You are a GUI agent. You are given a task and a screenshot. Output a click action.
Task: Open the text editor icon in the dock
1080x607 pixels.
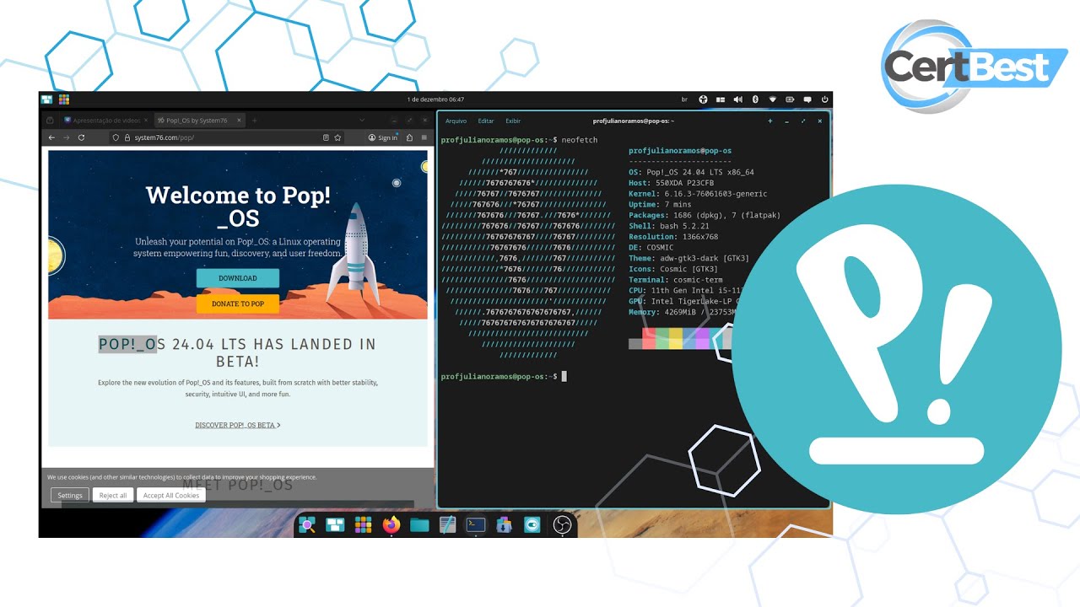[x=447, y=525]
